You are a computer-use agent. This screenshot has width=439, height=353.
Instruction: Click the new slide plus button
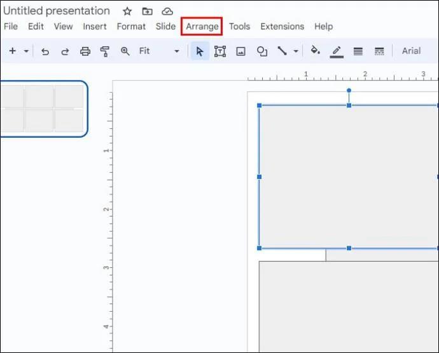pos(12,51)
